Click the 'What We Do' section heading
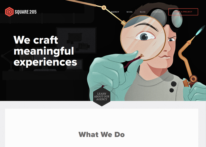Screen dimensions: 206x147 [102, 135]
